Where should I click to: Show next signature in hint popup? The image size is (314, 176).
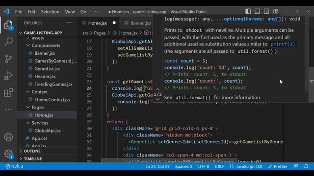pos(157,99)
